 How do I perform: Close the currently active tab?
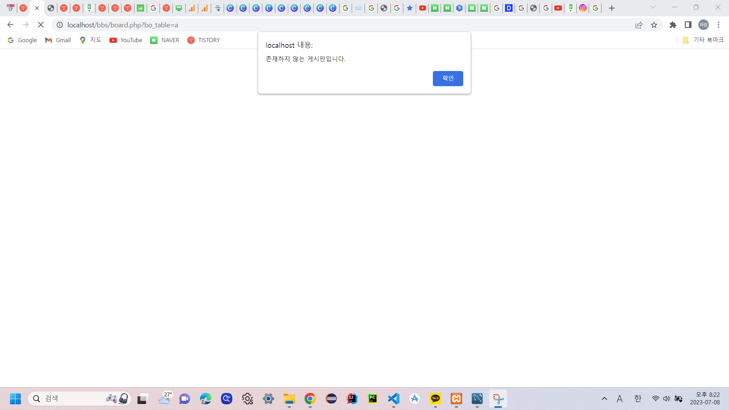coord(37,8)
